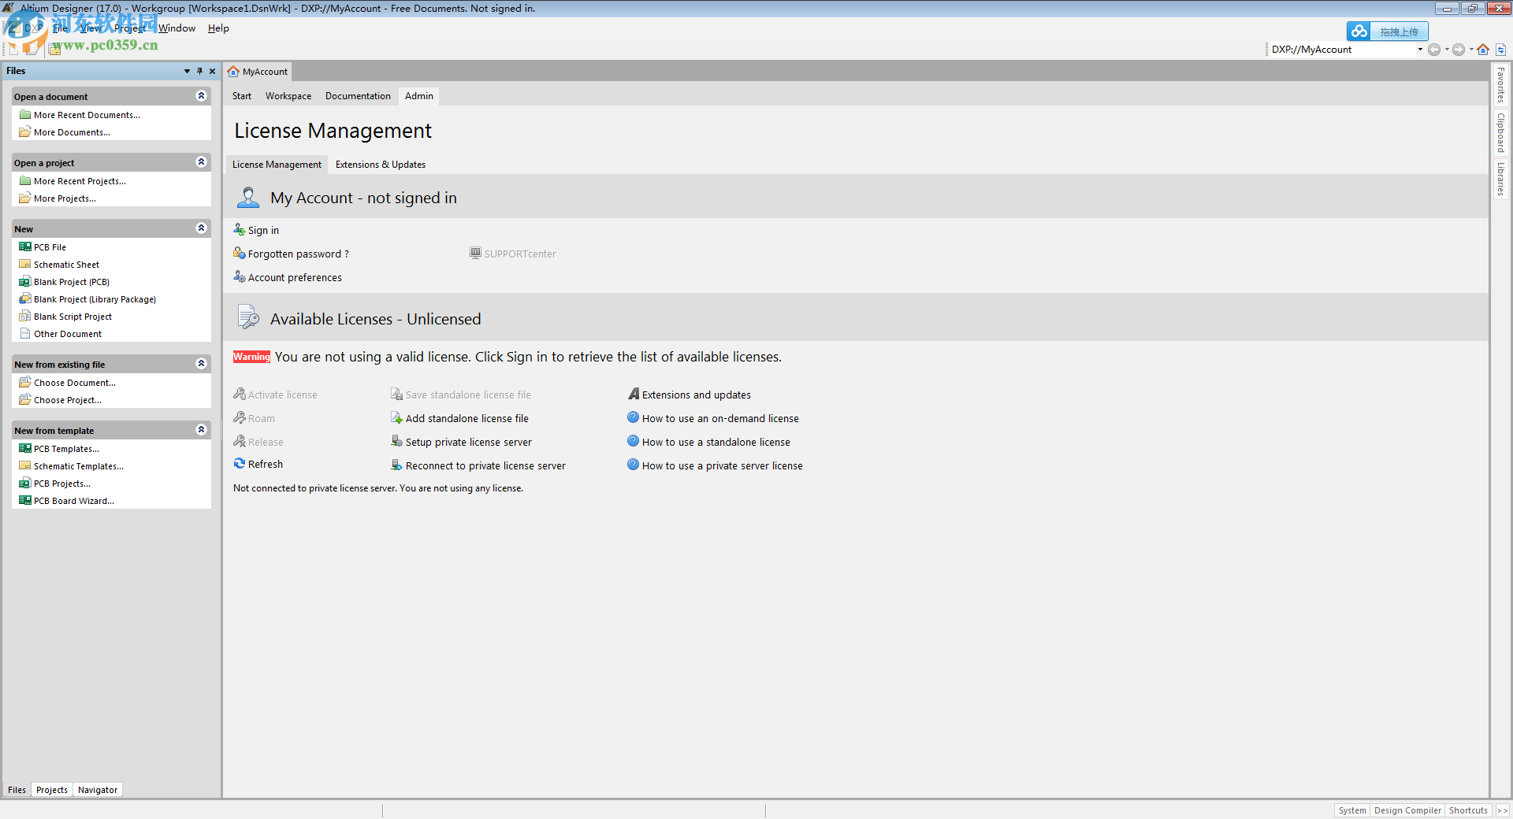Open the back history dropdown arrow
This screenshot has width=1513, height=819.
(x=1447, y=50)
